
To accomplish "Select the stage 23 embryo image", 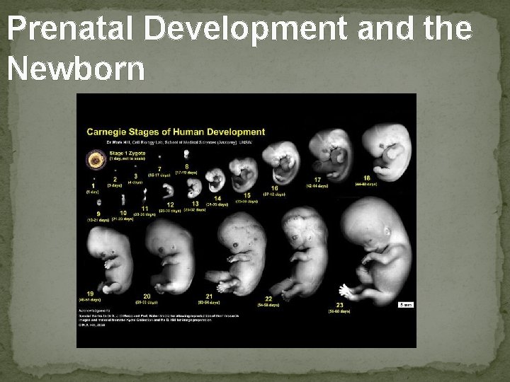I will click(375, 251).
